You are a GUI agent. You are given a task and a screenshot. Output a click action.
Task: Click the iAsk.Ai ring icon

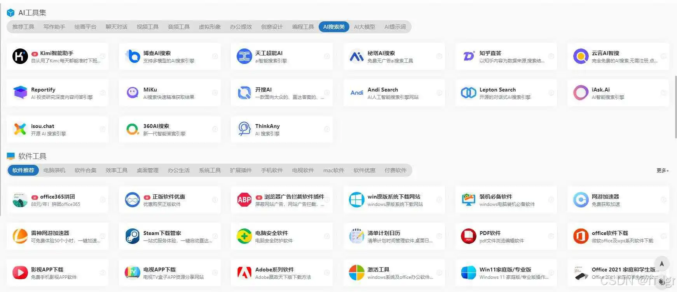[581, 93]
